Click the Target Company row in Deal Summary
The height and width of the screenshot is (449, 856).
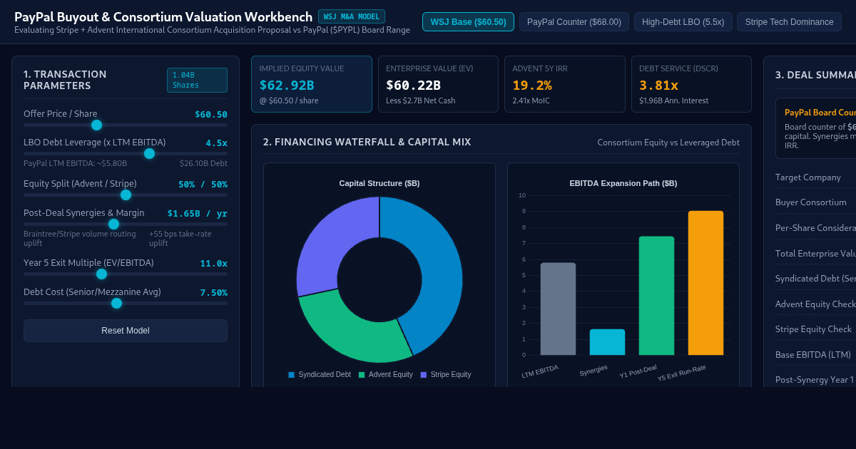pyautogui.click(x=815, y=177)
